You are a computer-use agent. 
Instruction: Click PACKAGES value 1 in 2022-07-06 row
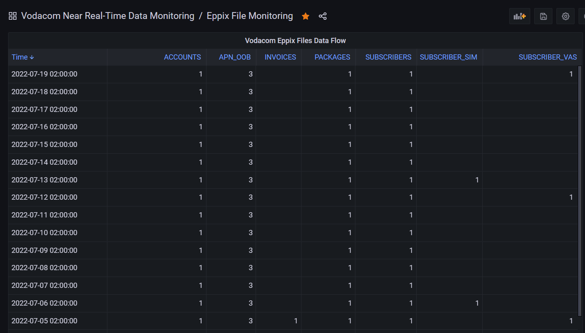350,303
